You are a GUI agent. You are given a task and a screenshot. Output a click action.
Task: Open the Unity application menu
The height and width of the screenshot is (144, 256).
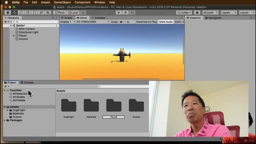(16, 2)
